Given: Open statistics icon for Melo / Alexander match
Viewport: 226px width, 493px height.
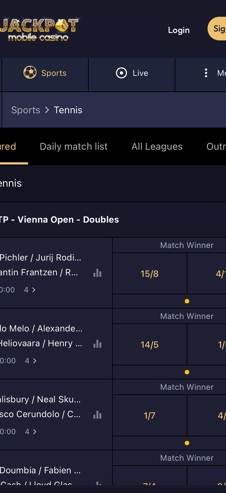Looking at the screenshot, I should 97,344.
